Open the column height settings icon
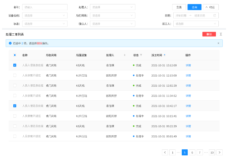 click(221, 34)
